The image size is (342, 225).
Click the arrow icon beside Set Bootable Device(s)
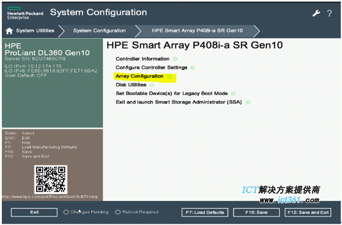pyautogui.click(x=233, y=94)
